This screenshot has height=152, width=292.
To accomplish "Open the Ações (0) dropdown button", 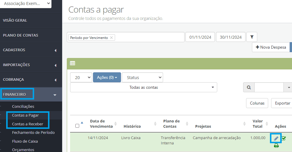I will tap(107, 78).
